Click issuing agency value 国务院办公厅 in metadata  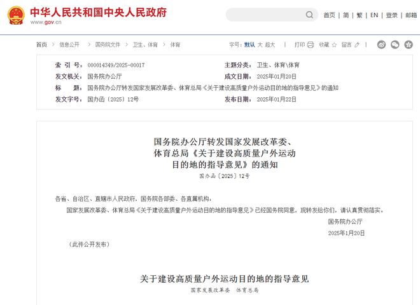[104, 76]
